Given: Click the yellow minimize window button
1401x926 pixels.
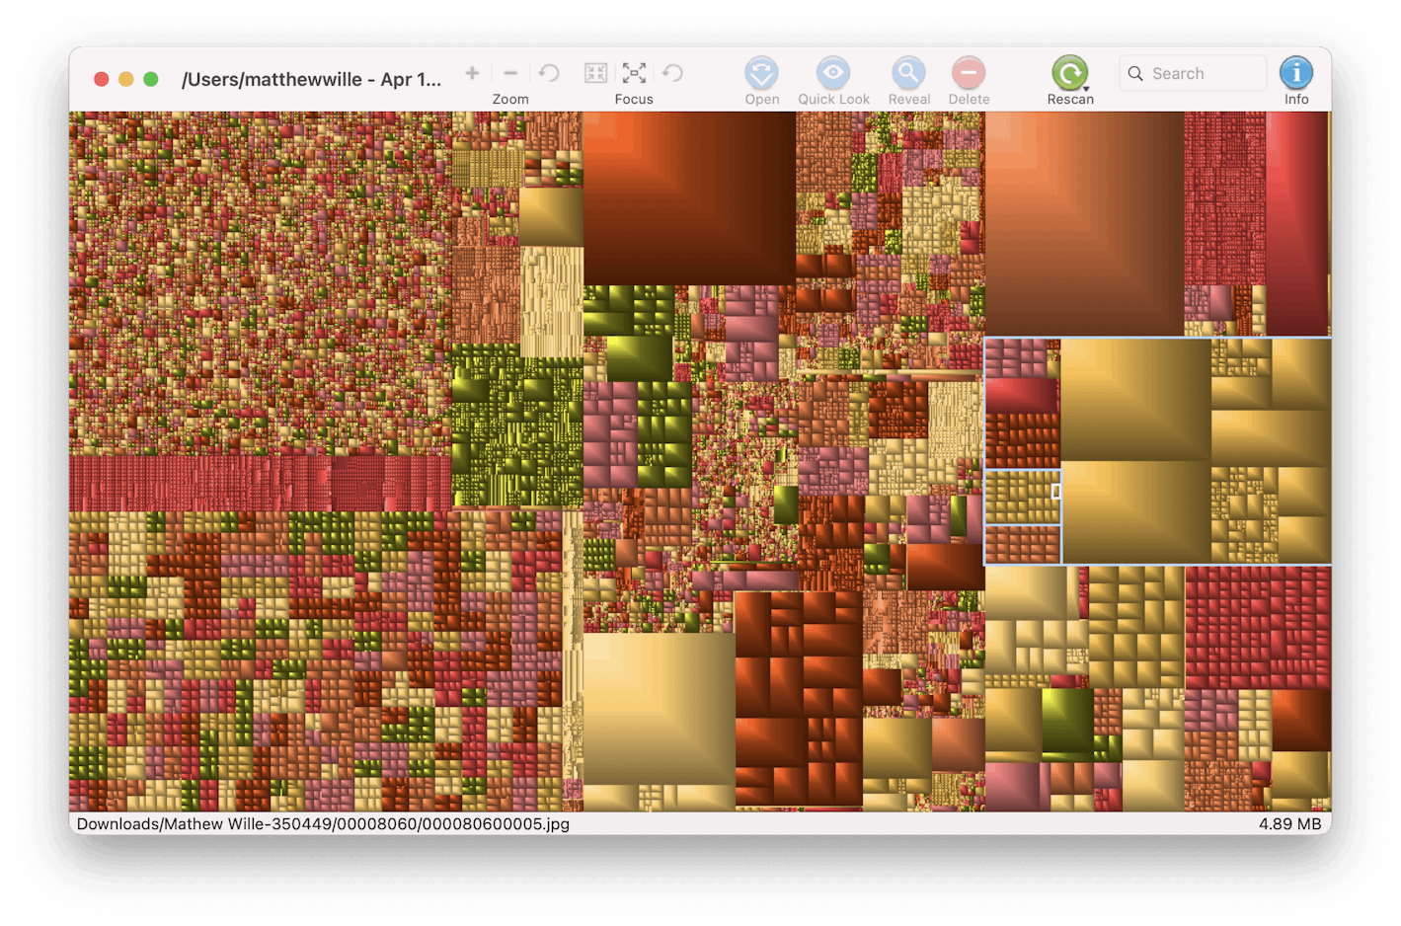Looking at the screenshot, I should point(126,79).
